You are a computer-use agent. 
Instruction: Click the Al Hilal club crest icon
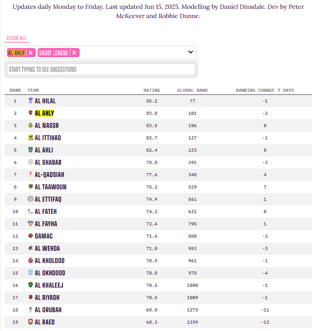(x=30, y=101)
